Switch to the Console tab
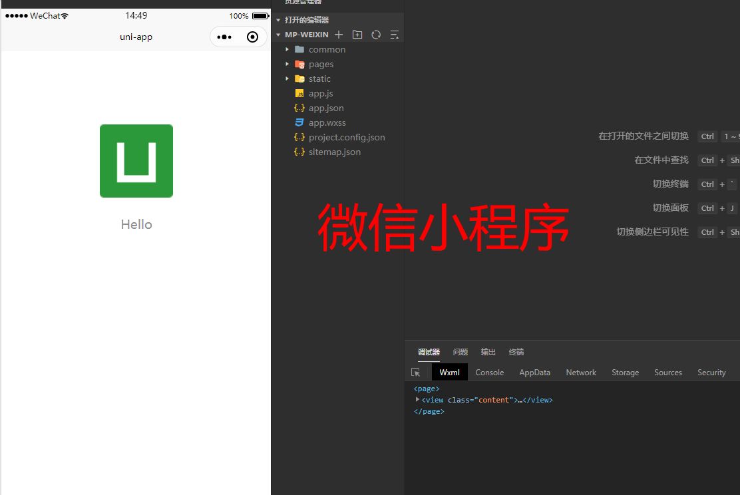The width and height of the screenshot is (740, 495). tap(489, 372)
